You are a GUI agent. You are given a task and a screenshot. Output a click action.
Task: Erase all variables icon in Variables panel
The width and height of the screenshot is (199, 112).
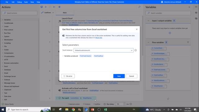click(168, 99)
